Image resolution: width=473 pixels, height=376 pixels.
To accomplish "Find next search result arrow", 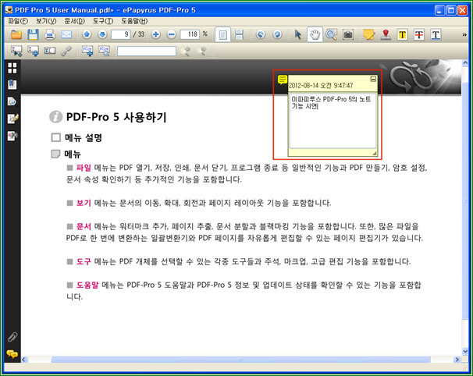I will [x=202, y=51].
